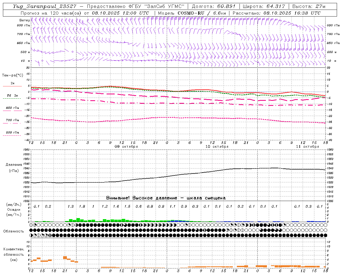The width and height of the screenshot is (341, 273).
Task: Click the provider text ФГБУ "ЗапСиб УГМС"
Action: [x=157, y=6]
